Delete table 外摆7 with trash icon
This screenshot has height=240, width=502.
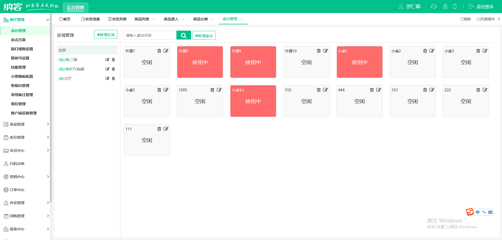[x=159, y=51]
